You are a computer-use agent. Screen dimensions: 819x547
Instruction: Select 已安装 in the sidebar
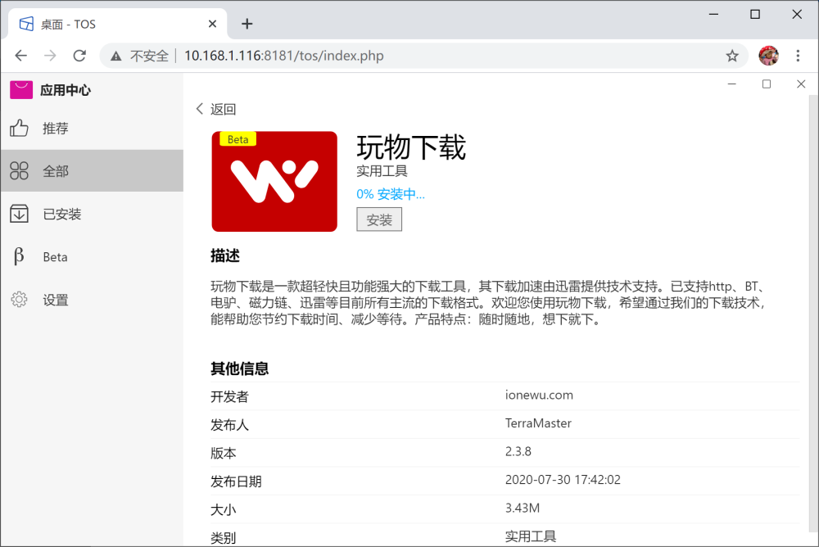click(x=92, y=214)
